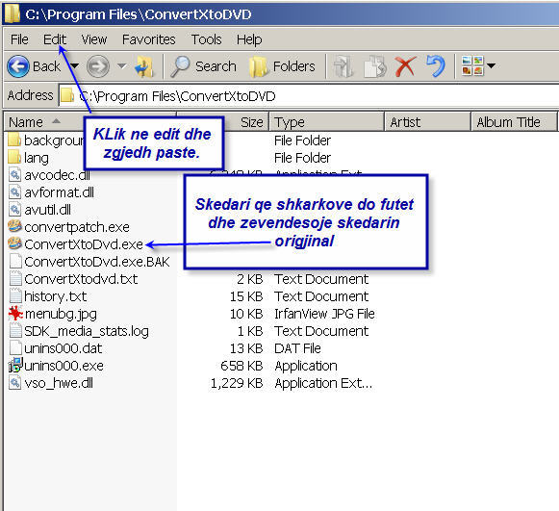Open the Help menu
Screen dimensions: 559x511
pyautogui.click(x=249, y=39)
